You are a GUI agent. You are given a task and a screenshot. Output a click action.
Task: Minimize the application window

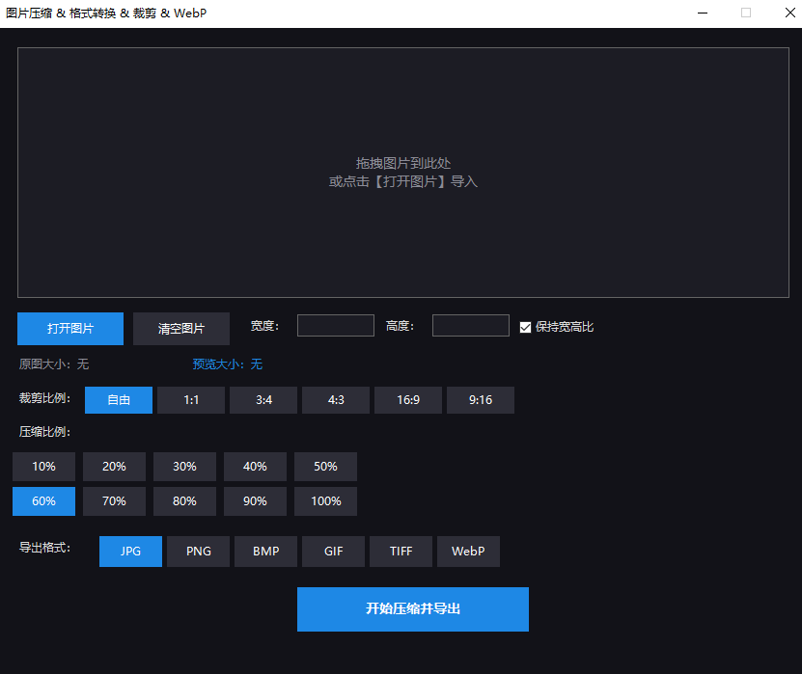click(702, 13)
